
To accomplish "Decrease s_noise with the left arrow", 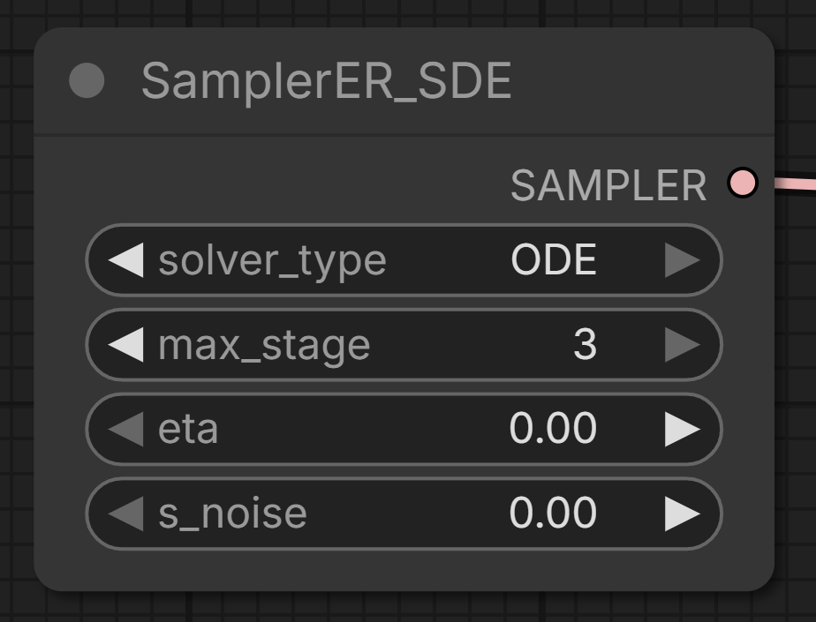I will click(126, 513).
